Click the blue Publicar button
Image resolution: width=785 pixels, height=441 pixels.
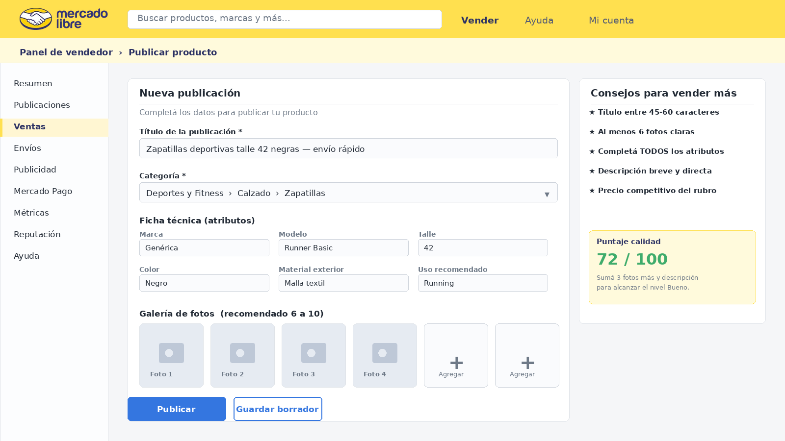coord(177,409)
